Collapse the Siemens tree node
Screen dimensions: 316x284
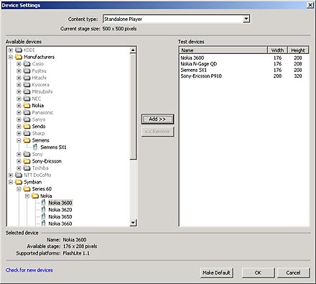coord(19,140)
